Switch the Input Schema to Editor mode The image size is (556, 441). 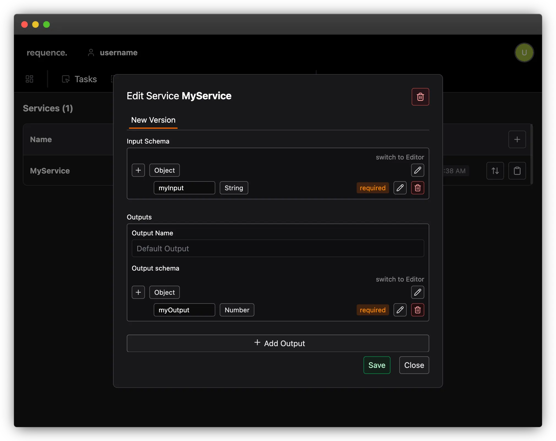pos(400,157)
